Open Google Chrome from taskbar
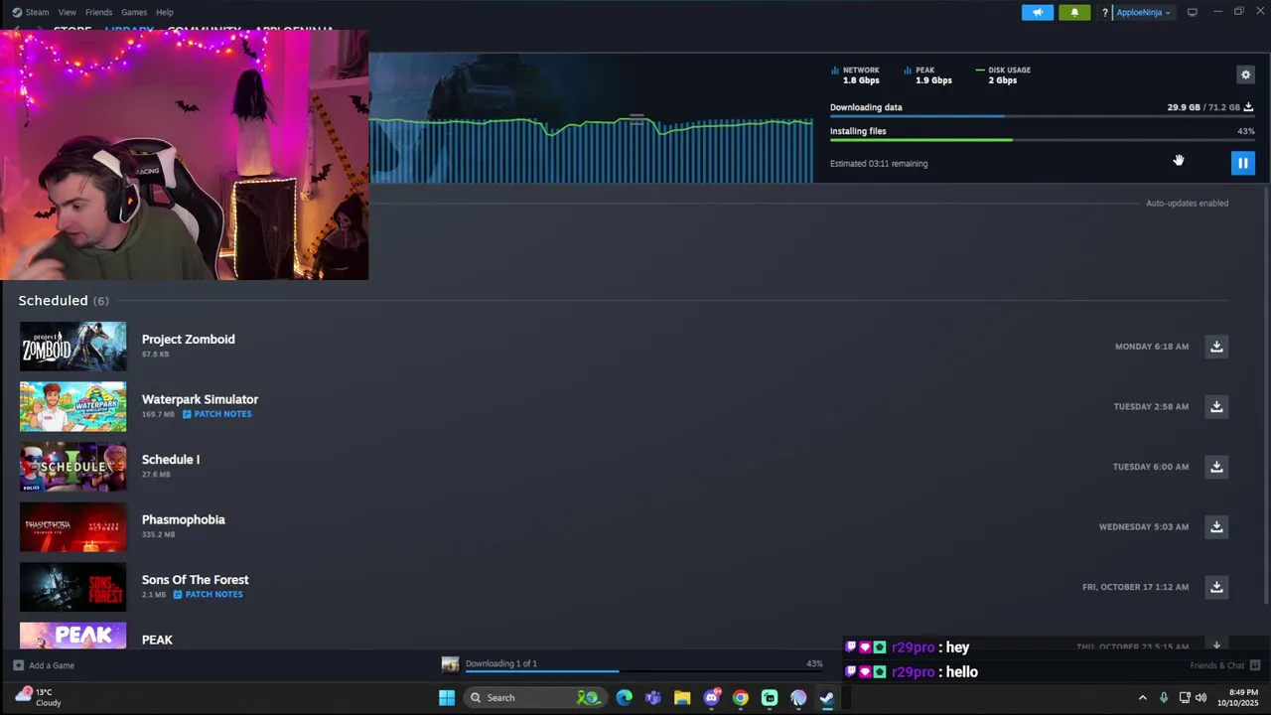 point(740,697)
